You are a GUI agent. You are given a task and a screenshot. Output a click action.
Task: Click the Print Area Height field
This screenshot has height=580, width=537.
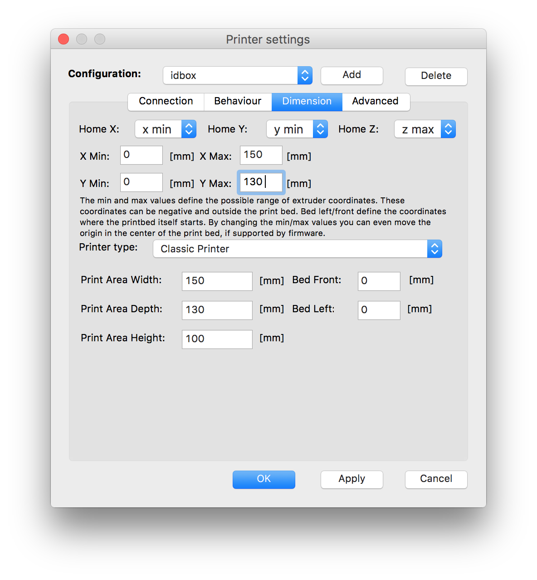(x=217, y=339)
